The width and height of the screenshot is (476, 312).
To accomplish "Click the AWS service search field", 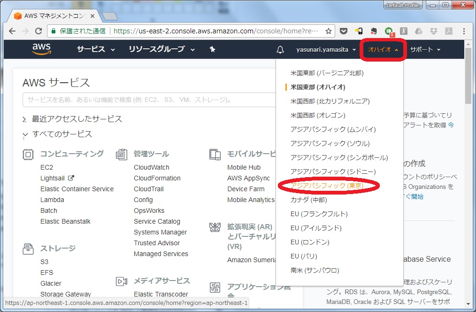I will 149,100.
